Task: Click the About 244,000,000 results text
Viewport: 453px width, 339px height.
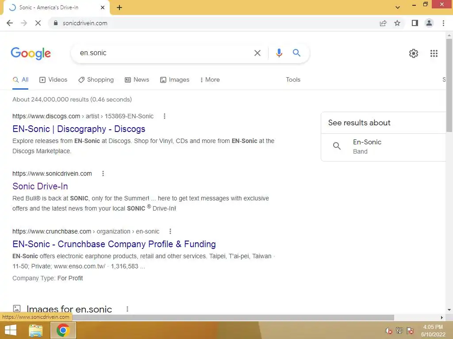Action: (72, 99)
